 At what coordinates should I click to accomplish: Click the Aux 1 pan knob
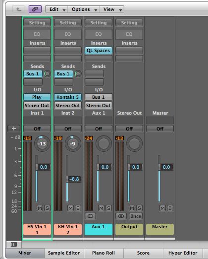104,143
